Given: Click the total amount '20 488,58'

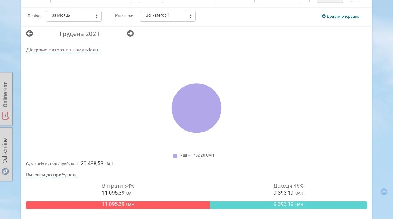Looking at the screenshot, I should click(x=92, y=164).
